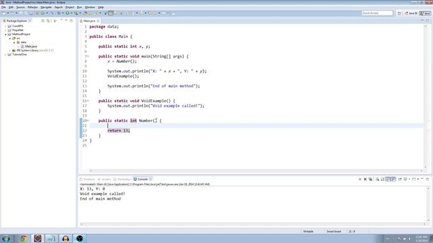Viewport: 433px width, 243px height.
Task: Run the program with green Run icon
Action: (67, 13)
